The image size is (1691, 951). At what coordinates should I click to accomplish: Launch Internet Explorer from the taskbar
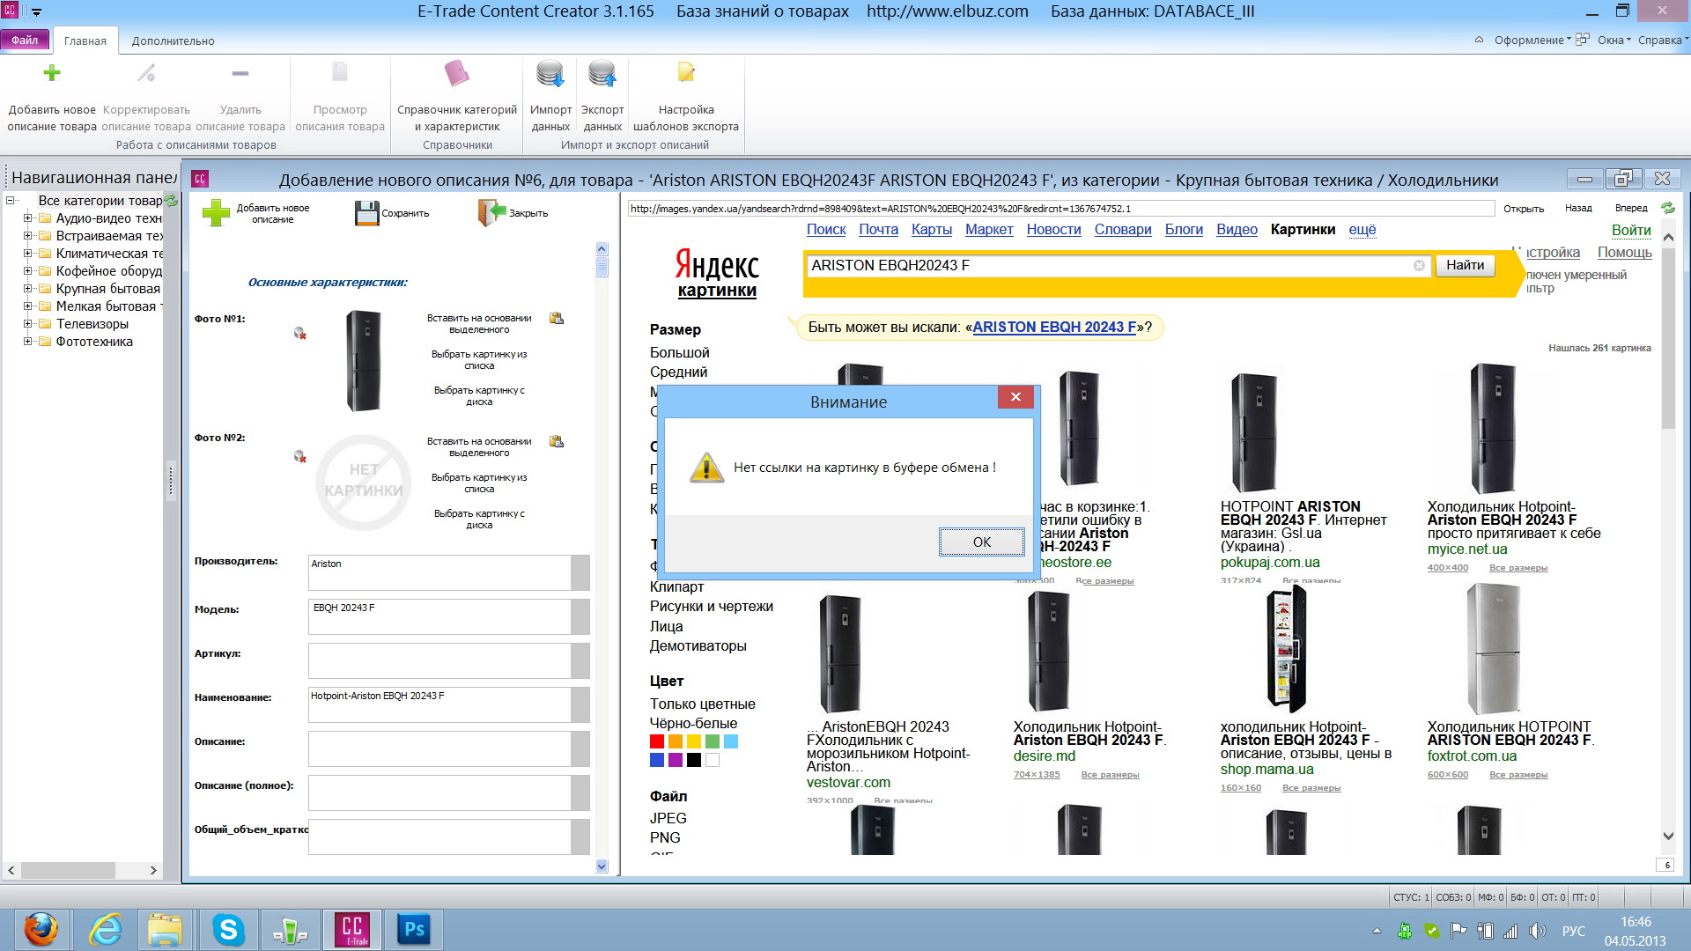click(x=106, y=929)
